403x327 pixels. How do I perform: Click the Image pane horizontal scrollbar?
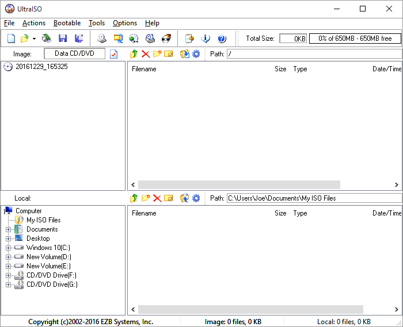click(239, 185)
